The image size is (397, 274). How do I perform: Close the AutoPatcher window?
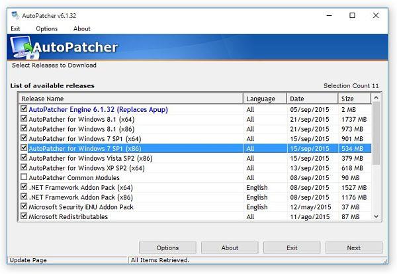point(376,15)
